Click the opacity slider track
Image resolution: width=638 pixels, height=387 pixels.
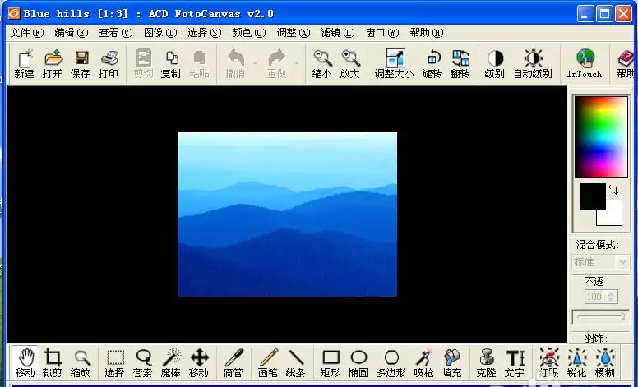pyautogui.click(x=600, y=316)
